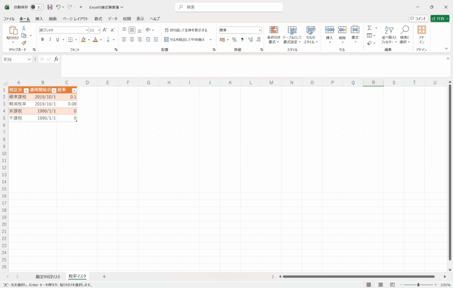Expand the font name 游ゴシック dropdown
The image size is (453, 288).
click(87, 30)
